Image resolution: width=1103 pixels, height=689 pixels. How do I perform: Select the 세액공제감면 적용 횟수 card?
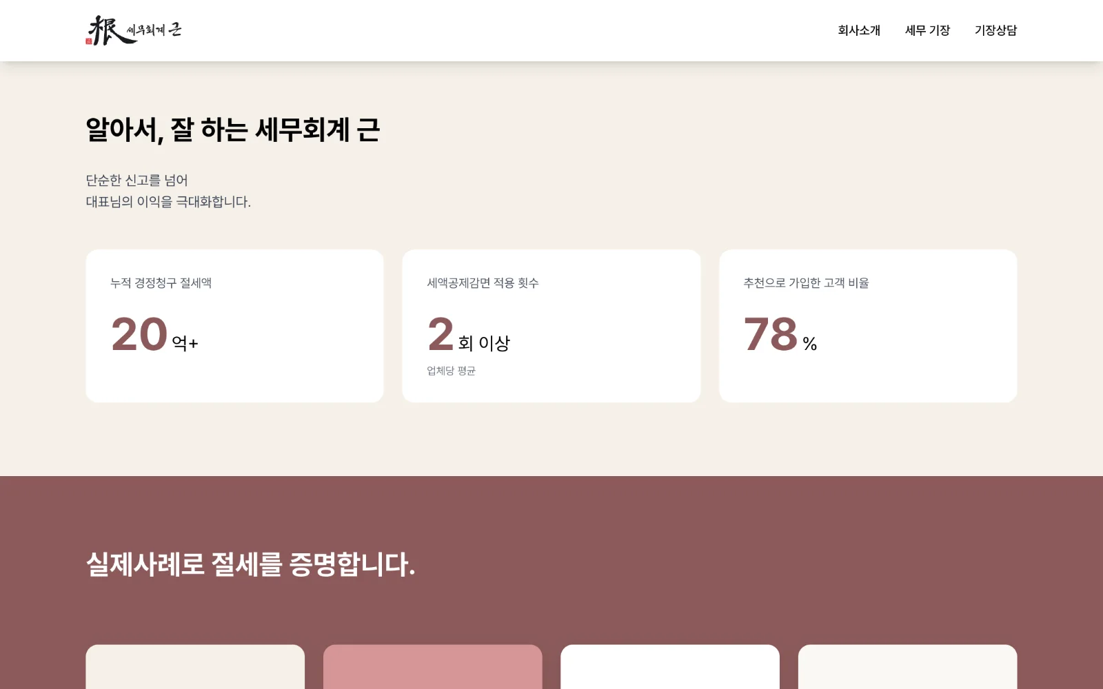(x=551, y=326)
